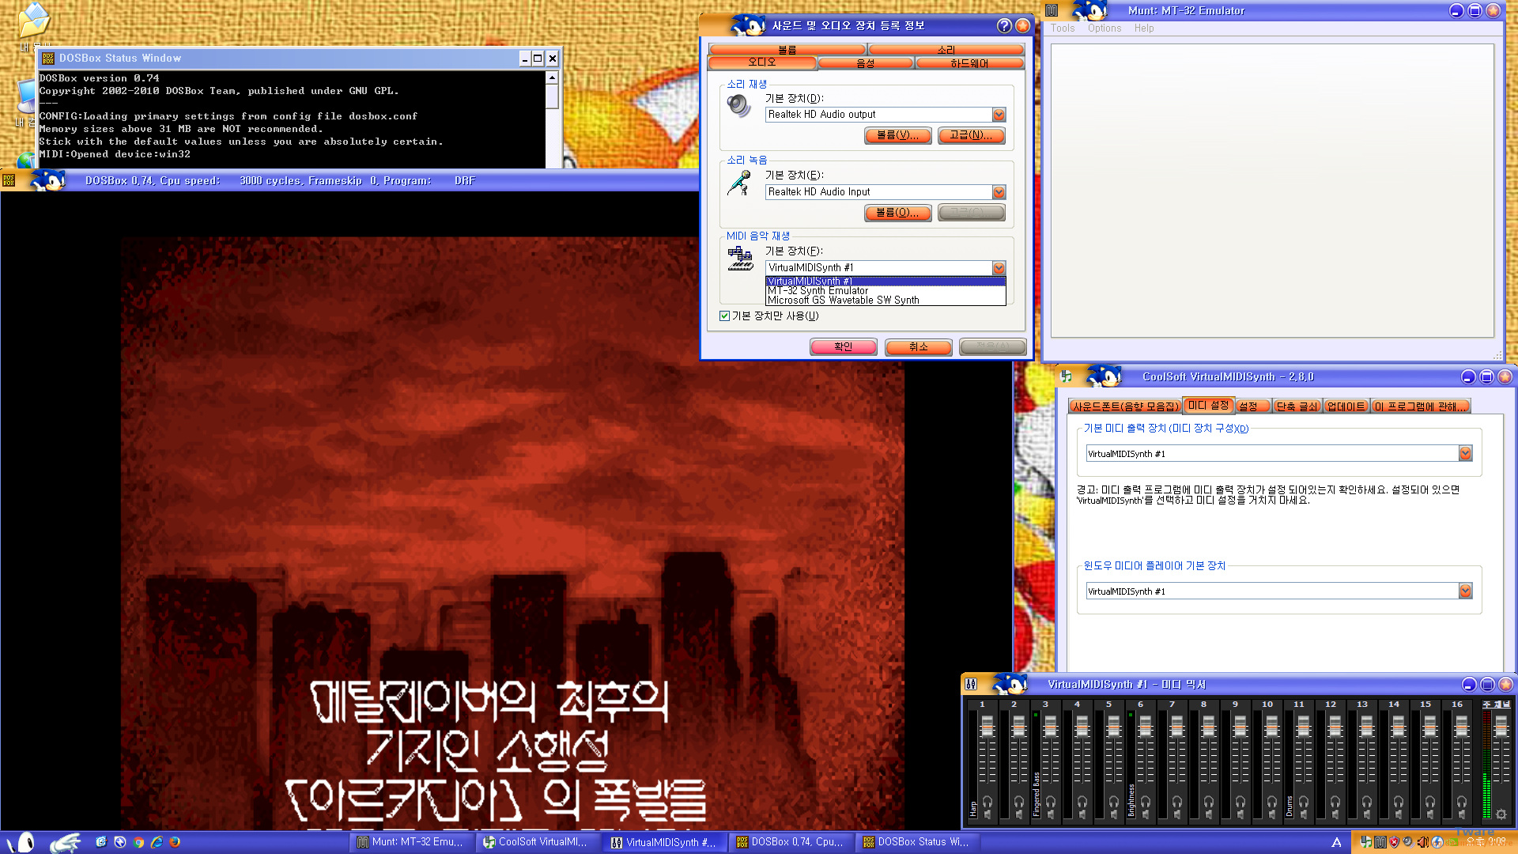Open the Realtek HD Audio output dropdown
This screenshot has width=1518, height=854.
pos(999,115)
